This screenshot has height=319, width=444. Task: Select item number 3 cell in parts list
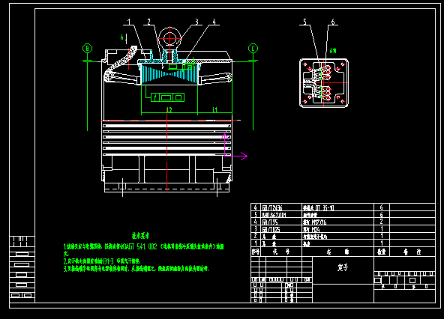coord(256,229)
